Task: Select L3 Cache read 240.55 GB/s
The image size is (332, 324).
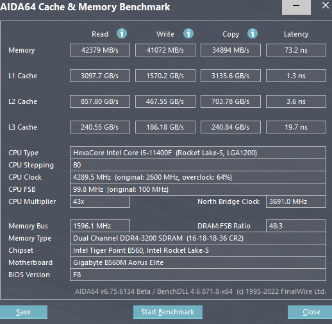Action: [100, 127]
